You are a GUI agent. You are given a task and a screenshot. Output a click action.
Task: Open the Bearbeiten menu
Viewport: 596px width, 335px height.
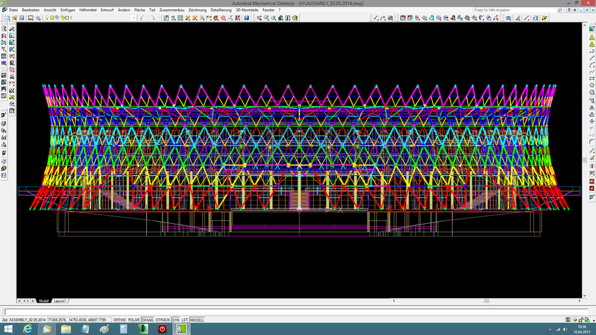[30, 10]
